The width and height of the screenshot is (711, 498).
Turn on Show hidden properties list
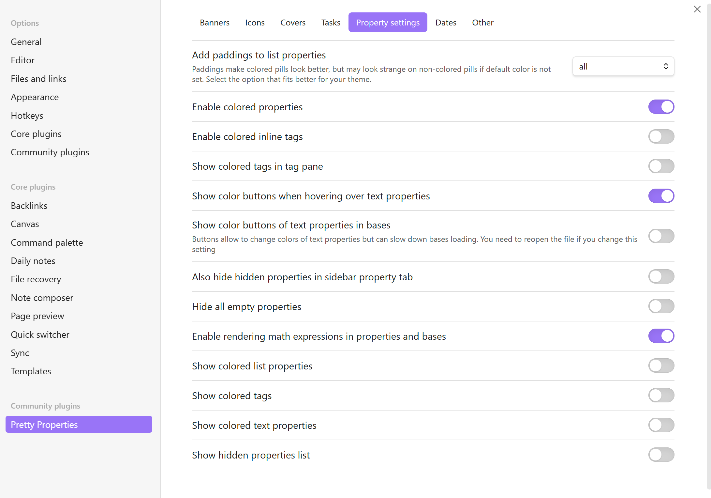pos(661,455)
